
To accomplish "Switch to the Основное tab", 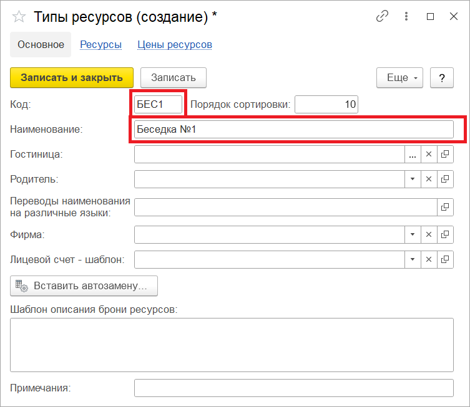I will point(41,45).
